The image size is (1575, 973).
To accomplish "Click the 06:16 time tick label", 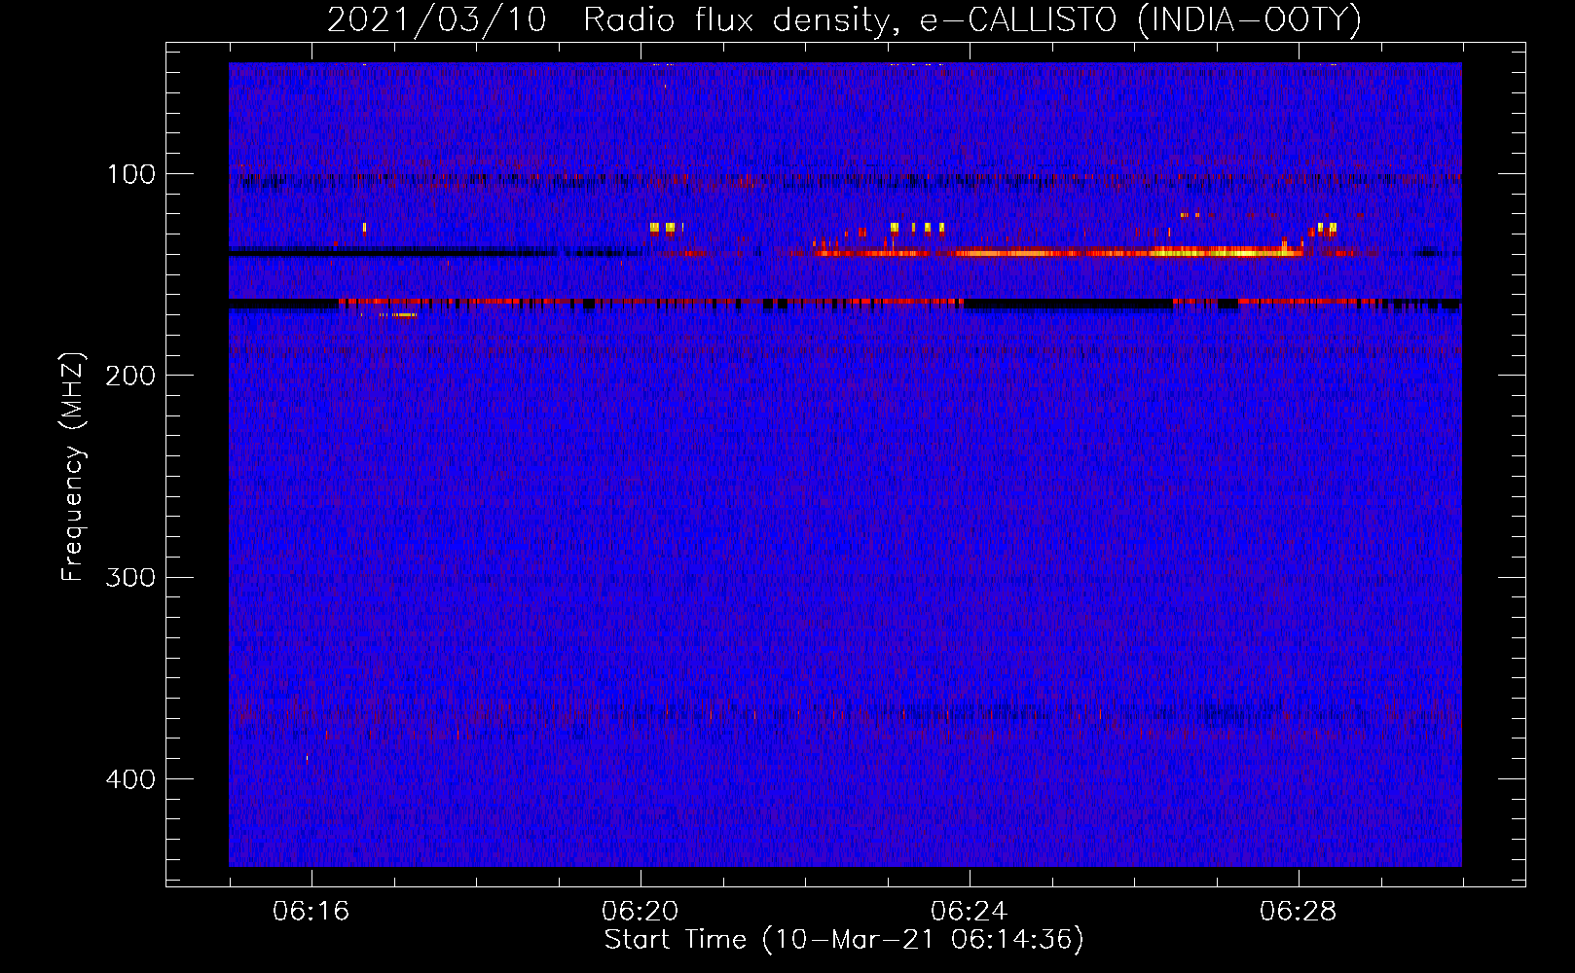I will click(311, 912).
